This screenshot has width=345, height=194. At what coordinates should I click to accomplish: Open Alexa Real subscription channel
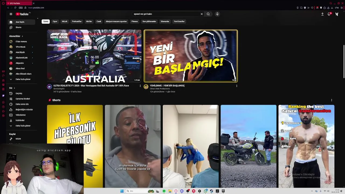tap(21, 68)
